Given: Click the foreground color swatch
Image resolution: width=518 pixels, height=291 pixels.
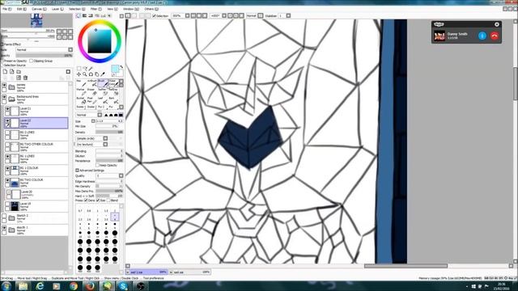Looking at the screenshot, I should (115, 68).
